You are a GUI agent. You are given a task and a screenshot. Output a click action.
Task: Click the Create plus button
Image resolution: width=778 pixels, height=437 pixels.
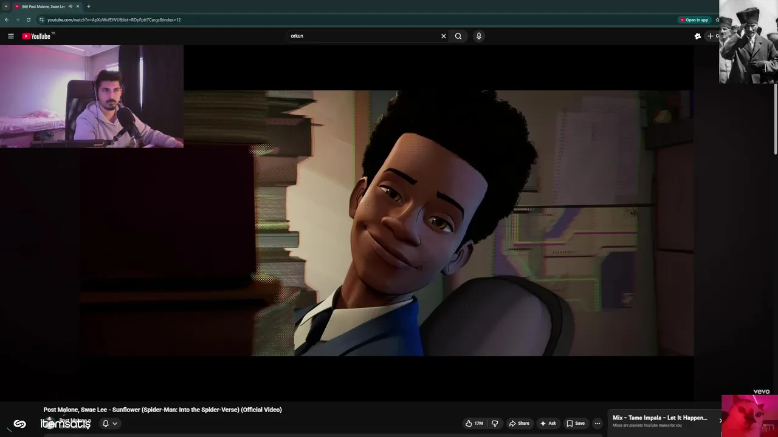click(x=712, y=36)
